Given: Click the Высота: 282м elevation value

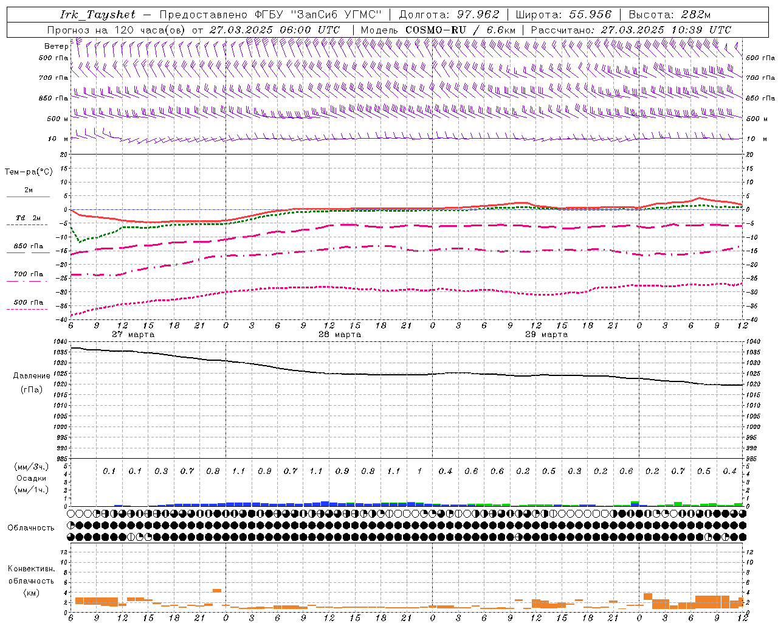Looking at the screenshot, I should tap(670, 15).
